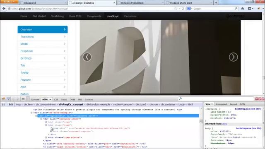Image resolution: width=265 pixels, height=149 pixels.
Task: Open the bookmarks menu toolbar icon
Action: pos(251,9)
